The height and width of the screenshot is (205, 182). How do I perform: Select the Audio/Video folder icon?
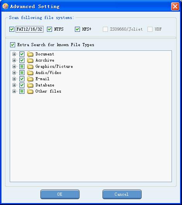(30, 73)
